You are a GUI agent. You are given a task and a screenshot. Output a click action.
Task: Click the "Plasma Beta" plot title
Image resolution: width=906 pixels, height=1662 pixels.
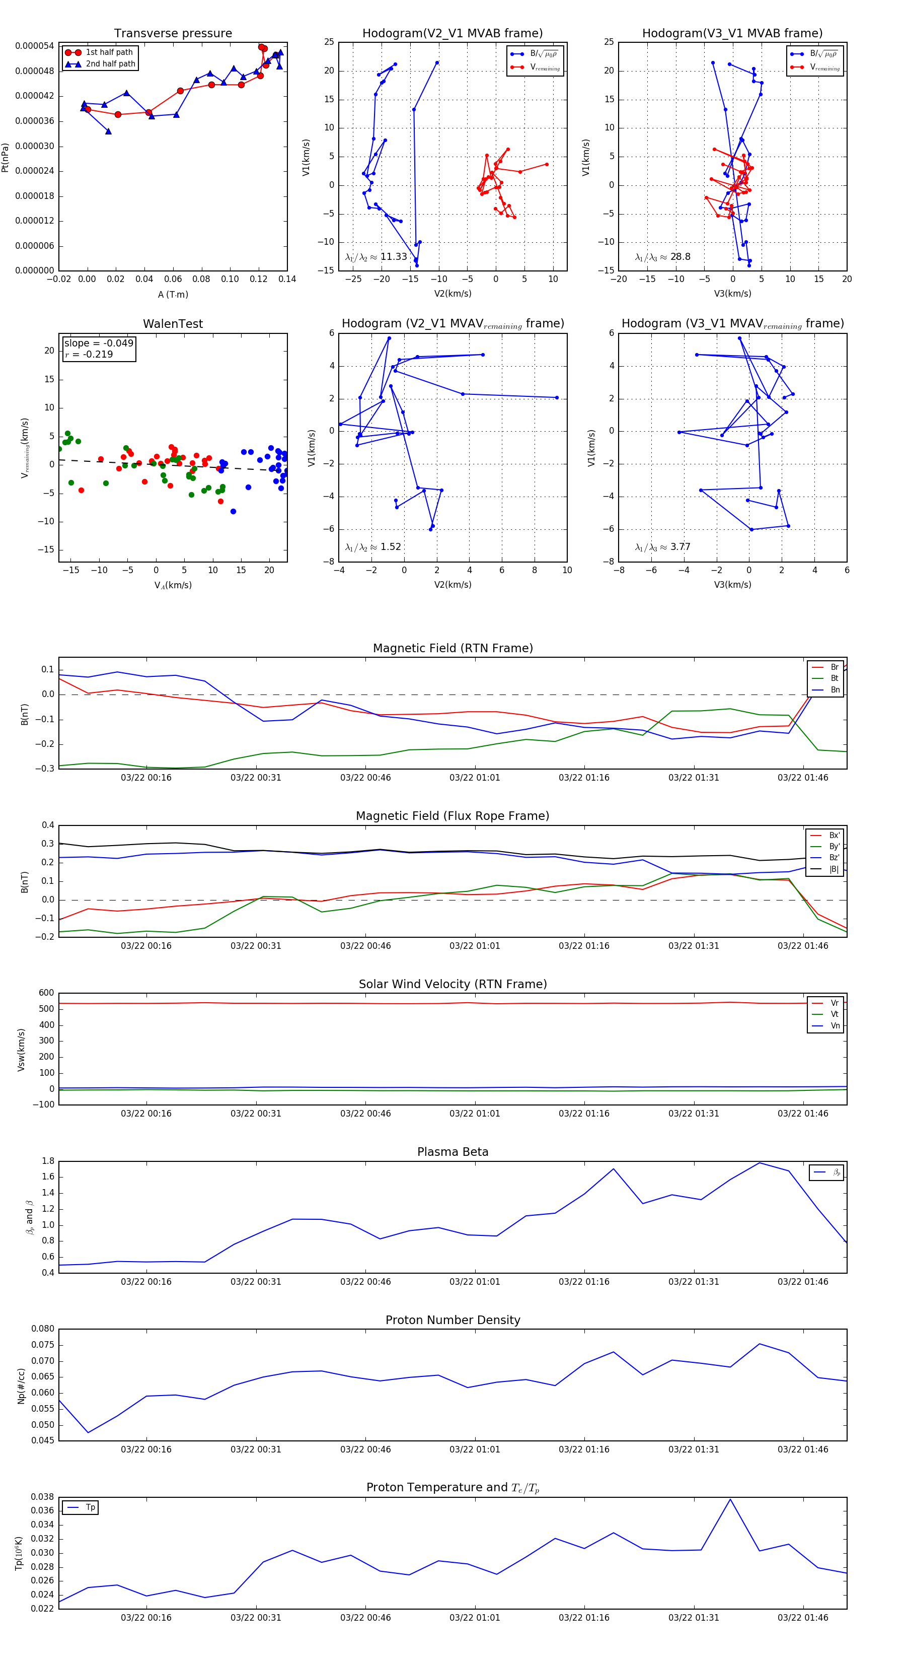452,1152
